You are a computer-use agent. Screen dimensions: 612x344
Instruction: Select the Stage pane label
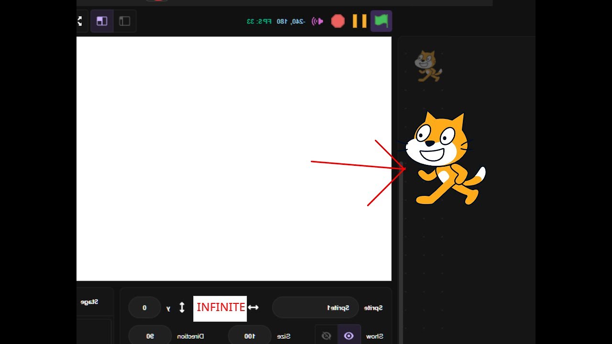(89, 301)
